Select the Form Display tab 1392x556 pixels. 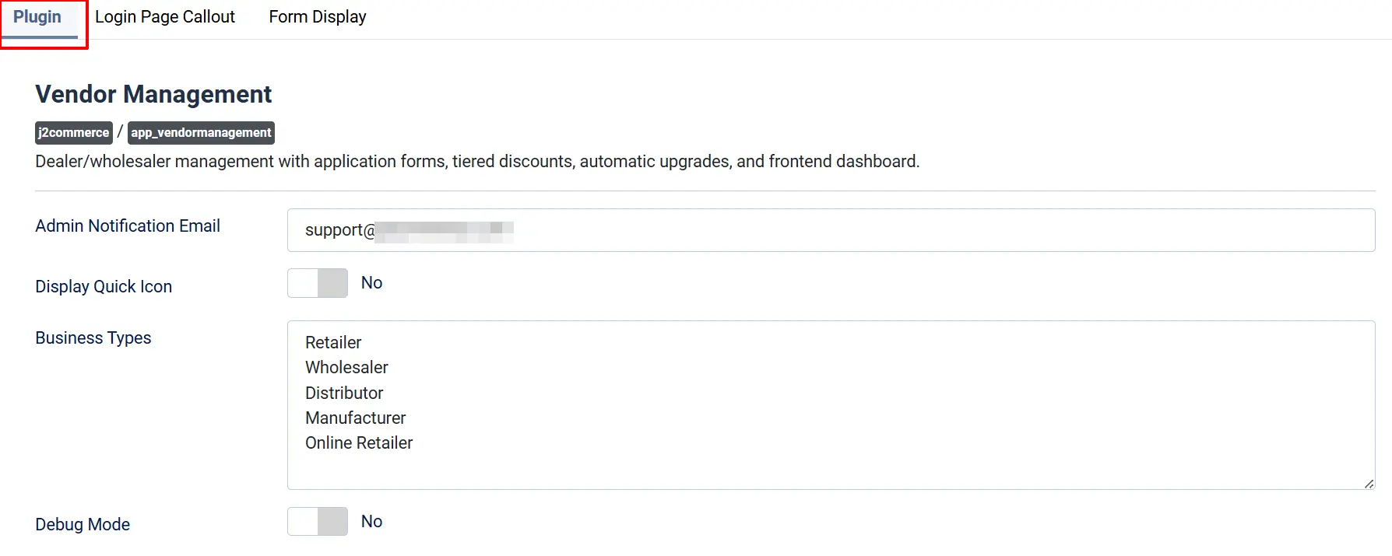[x=318, y=17]
